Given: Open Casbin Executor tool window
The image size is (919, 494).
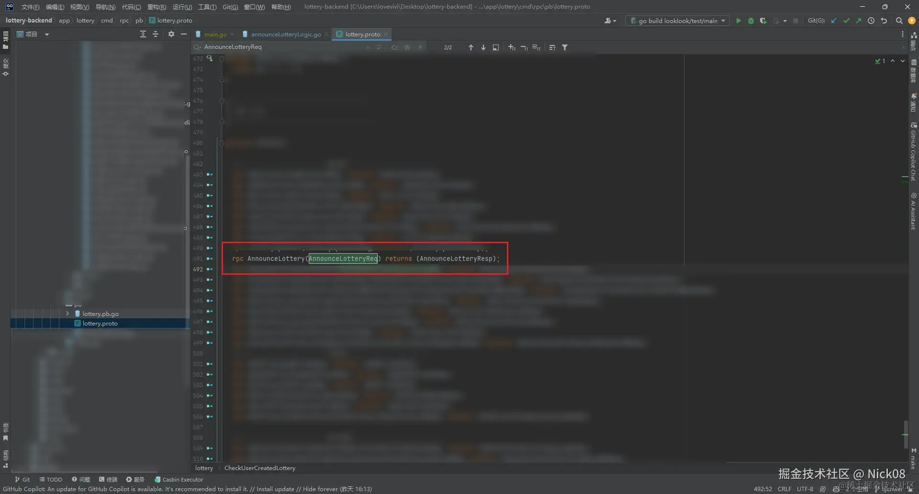Looking at the screenshot, I should [179, 479].
